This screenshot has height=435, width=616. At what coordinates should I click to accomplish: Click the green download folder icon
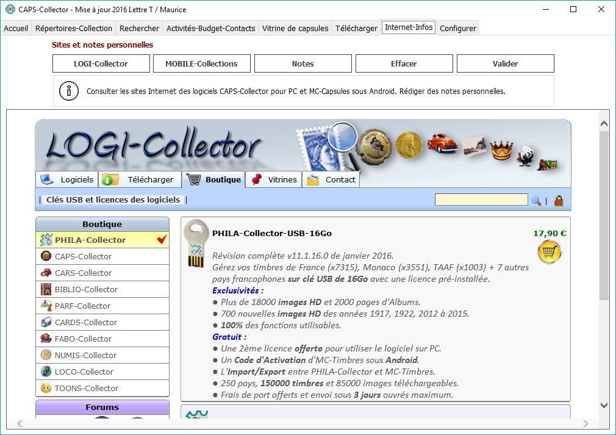[110, 179]
